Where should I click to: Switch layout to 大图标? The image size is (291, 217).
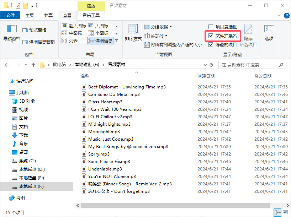coord(98,26)
